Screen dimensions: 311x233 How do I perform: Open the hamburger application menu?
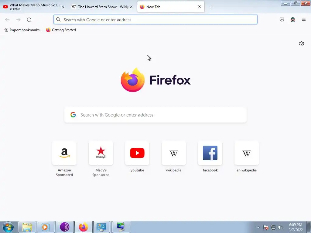coord(304,19)
